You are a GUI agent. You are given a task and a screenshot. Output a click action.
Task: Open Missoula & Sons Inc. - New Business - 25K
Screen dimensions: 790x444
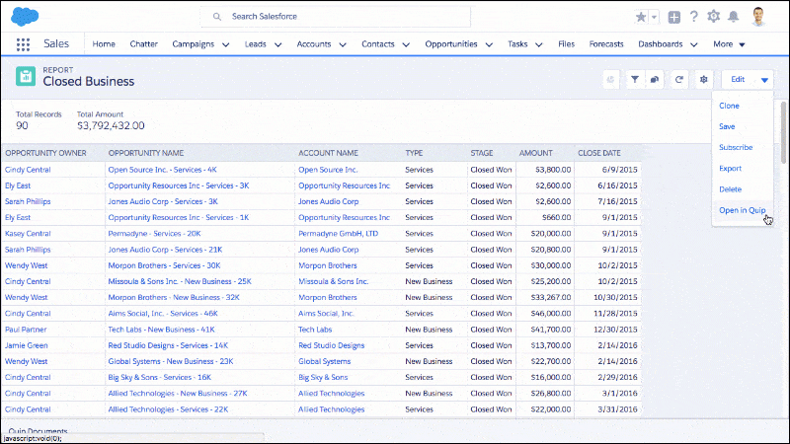(180, 281)
